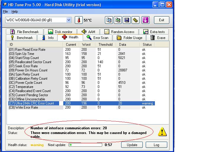
Task: Open the options wrench icon
Action: 135,20
